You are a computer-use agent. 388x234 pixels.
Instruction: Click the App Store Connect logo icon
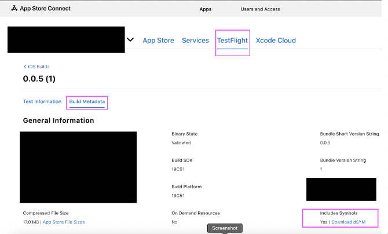tap(14, 9)
